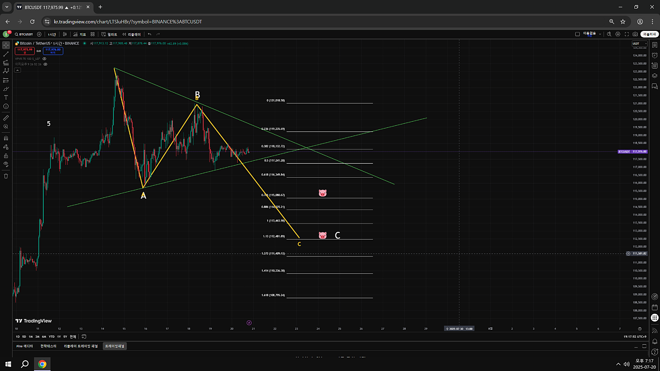Viewport: 660px width, 371px height.
Task: Collapse the indicator legend arrow
Action: [x=17, y=70]
